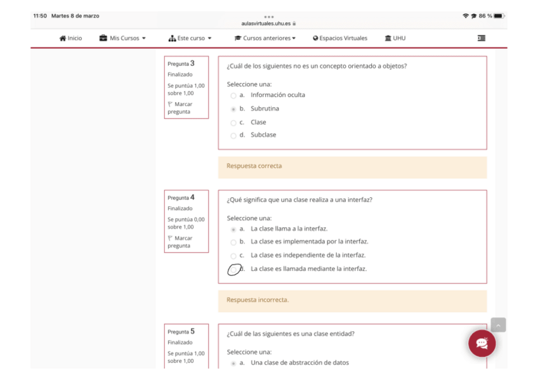Click the flag icon in Pregunta 3 box

click(170, 104)
